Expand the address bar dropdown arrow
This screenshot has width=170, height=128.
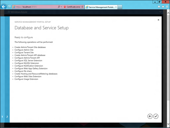coord(61,7)
